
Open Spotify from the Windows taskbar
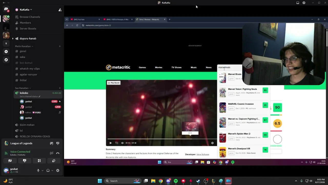tap(176, 181)
